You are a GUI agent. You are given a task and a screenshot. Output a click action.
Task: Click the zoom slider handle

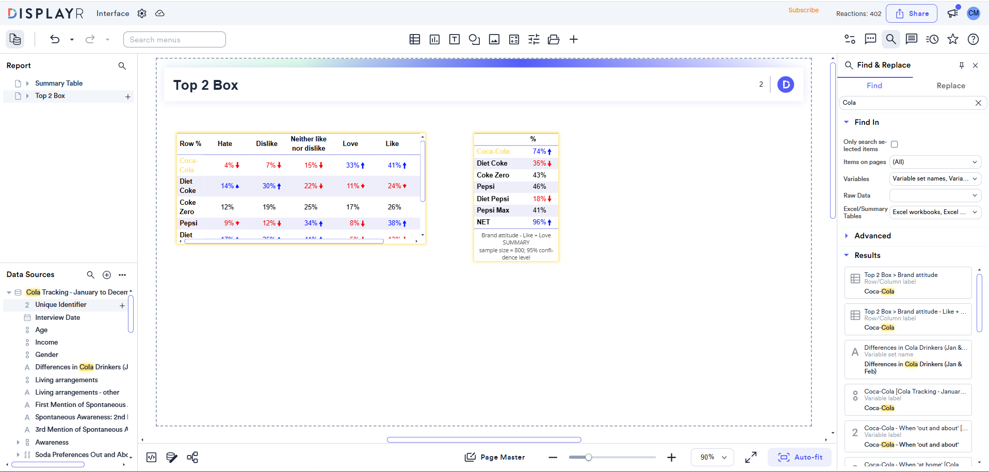click(588, 457)
